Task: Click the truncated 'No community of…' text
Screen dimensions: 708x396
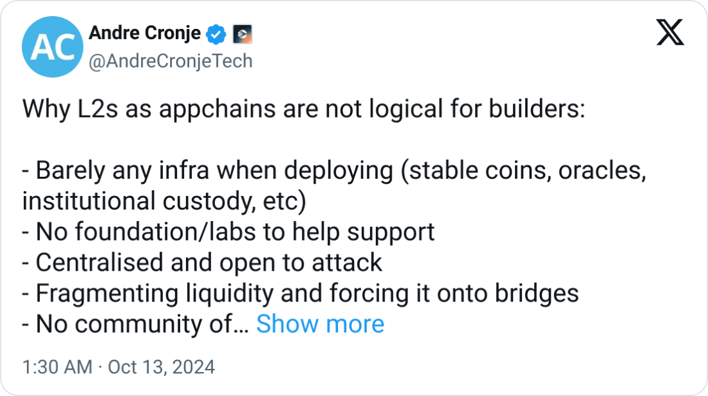Action: (135, 324)
